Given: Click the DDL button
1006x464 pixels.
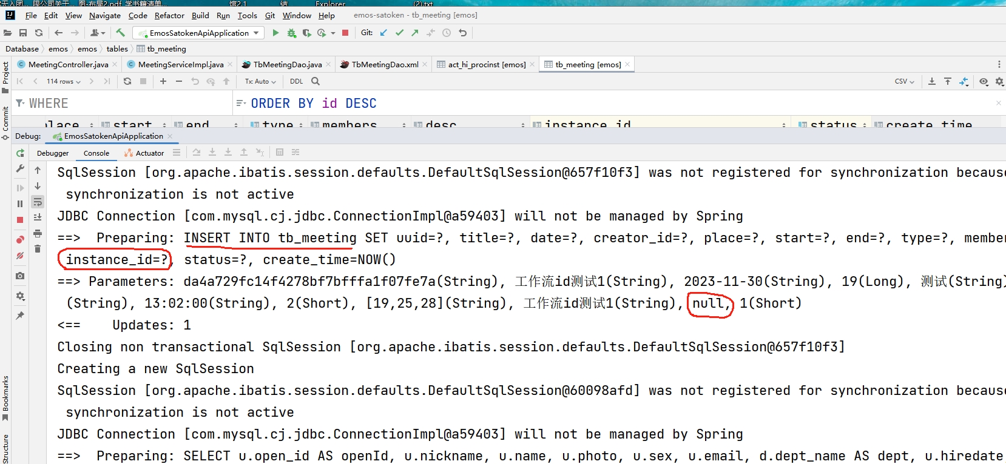Looking at the screenshot, I should [297, 81].
